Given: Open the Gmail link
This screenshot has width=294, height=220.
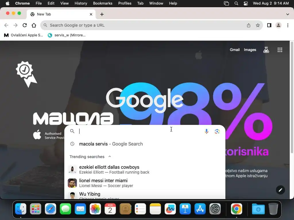Looking at the screenshot, I should [x=235, y=50].
